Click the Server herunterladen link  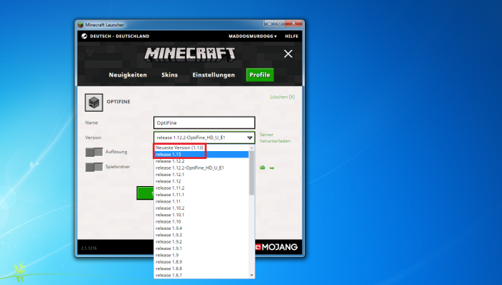point(275,137)
